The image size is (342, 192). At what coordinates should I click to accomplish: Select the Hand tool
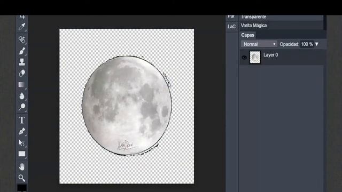[x=22, y=167]
